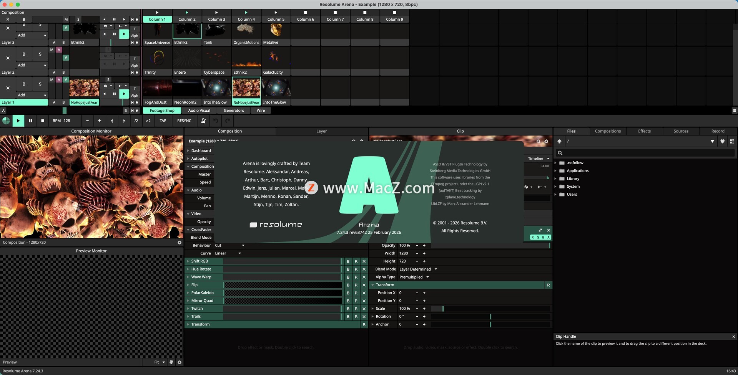This screenshot has height=375, width=738.
Task: Remove the Shift RGB effect with X
Action: pyautogui.click(x=364, y=261)
